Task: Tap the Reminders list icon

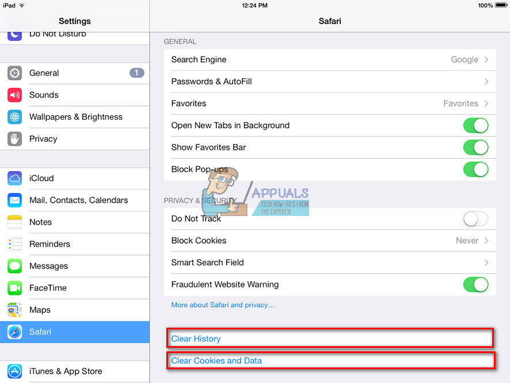Action: coord(14,244)
